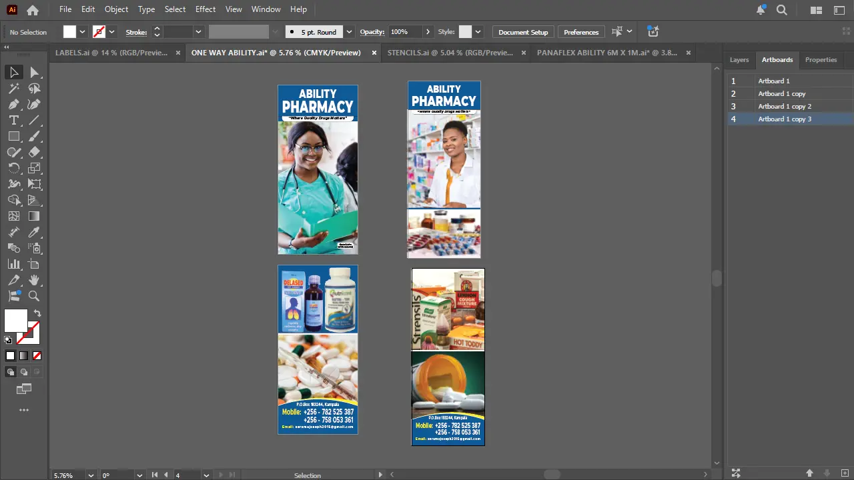Select the Paintbrush tool
This screenshot has height=480, width=854.
point(35,136)
